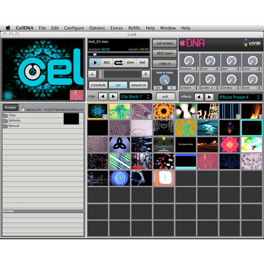Select the city skyline night clip

point(98,178)
